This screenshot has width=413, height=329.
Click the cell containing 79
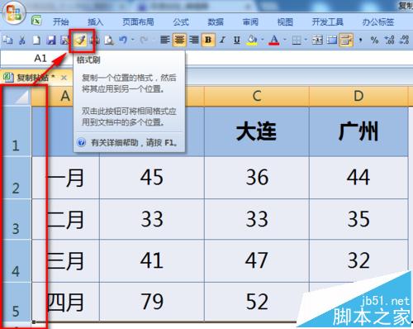coord(152,302)
